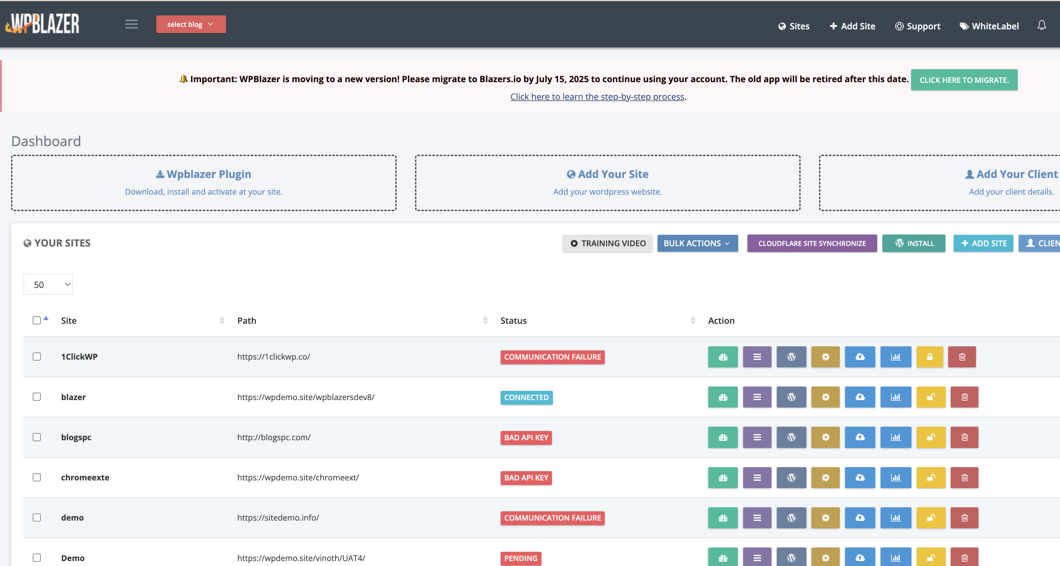Sort table by Status column
The image size is (1060, 566).
(x=597, y=321)
